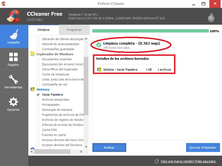The height and width of the screenshot is (166, 222).
Task: Check Accesos directos del Escritorio
Action: [x=38, y=145]
